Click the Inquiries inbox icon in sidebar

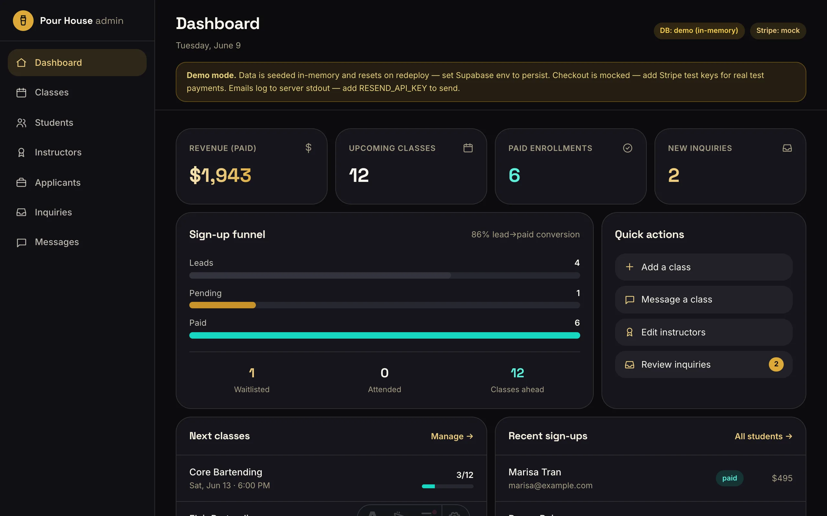click(21, 212)
